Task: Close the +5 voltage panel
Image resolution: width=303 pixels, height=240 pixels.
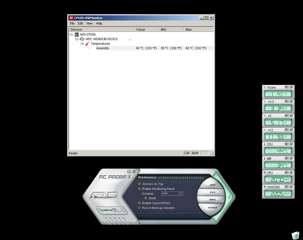Action: coord(291,116)
